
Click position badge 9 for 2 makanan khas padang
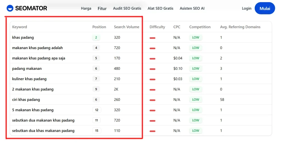[x=96, y=89]
